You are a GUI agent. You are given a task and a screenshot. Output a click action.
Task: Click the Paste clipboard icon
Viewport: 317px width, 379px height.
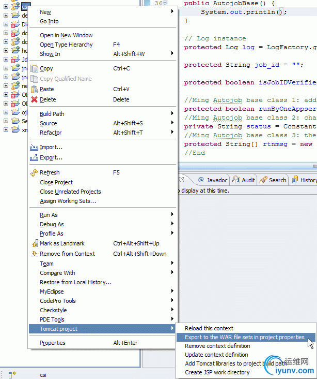click(x=35, y=89)
